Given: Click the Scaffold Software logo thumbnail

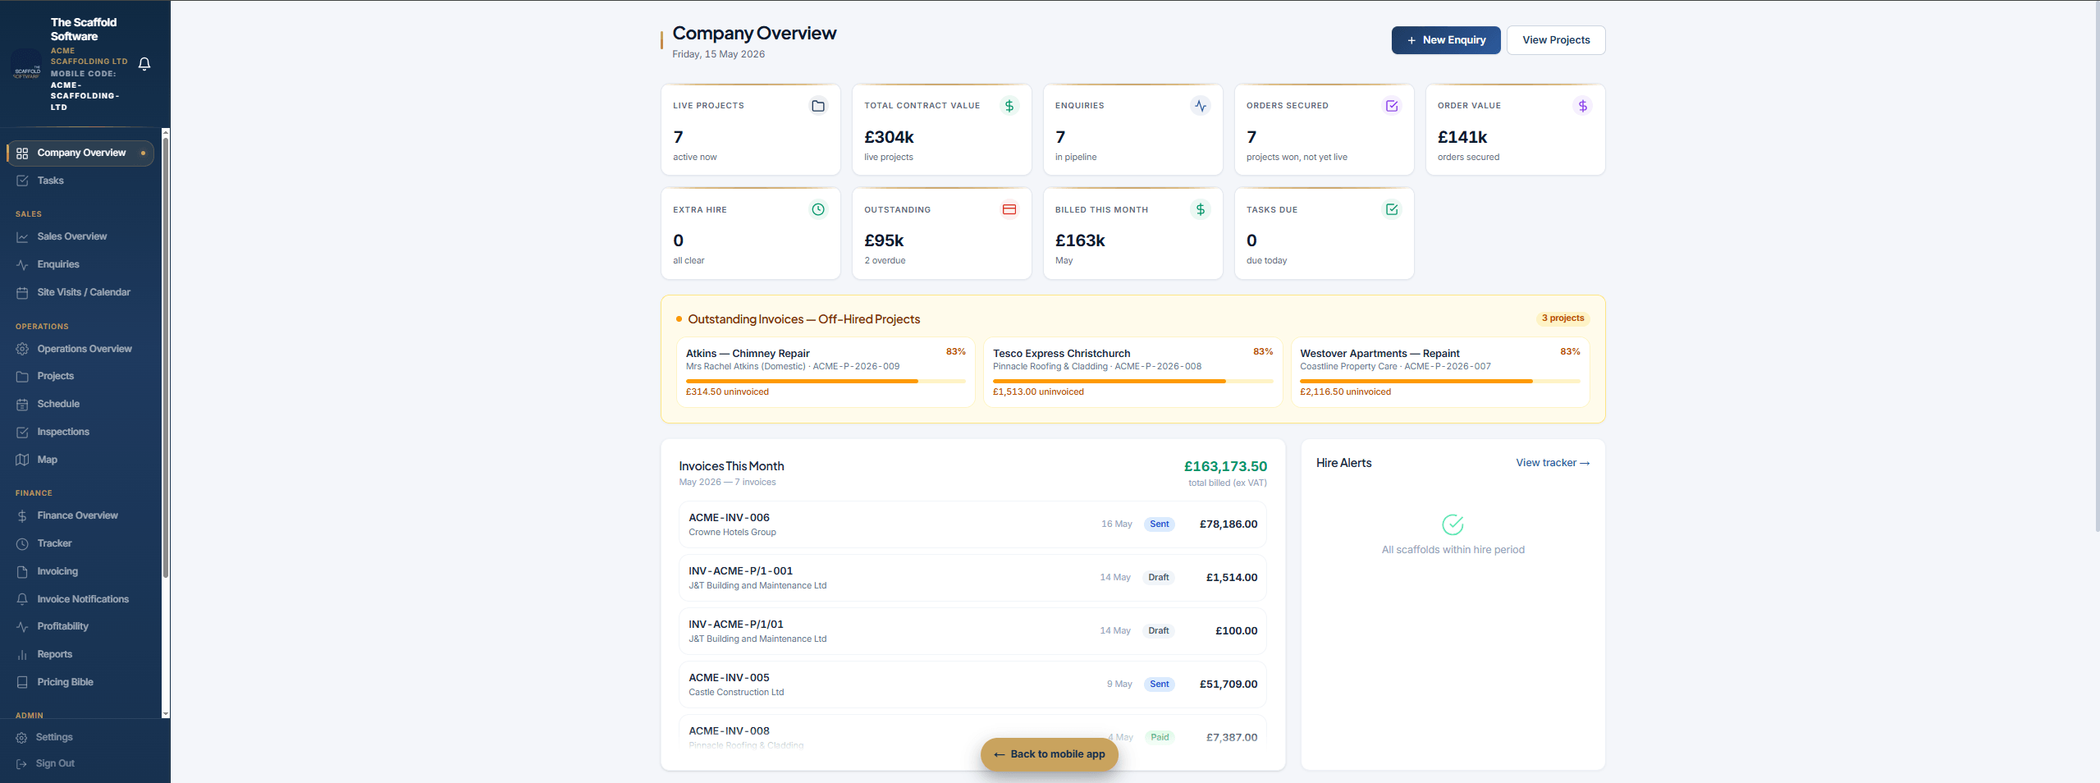Looking at the screenshot, I should 27,65.
